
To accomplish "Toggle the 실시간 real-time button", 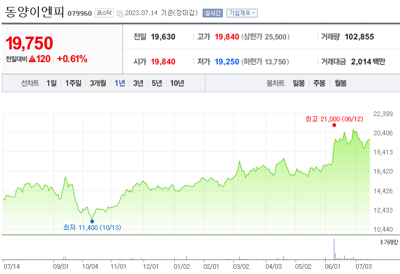I will 212,13.
